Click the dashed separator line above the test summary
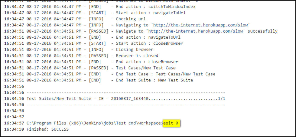 point(126,92)
